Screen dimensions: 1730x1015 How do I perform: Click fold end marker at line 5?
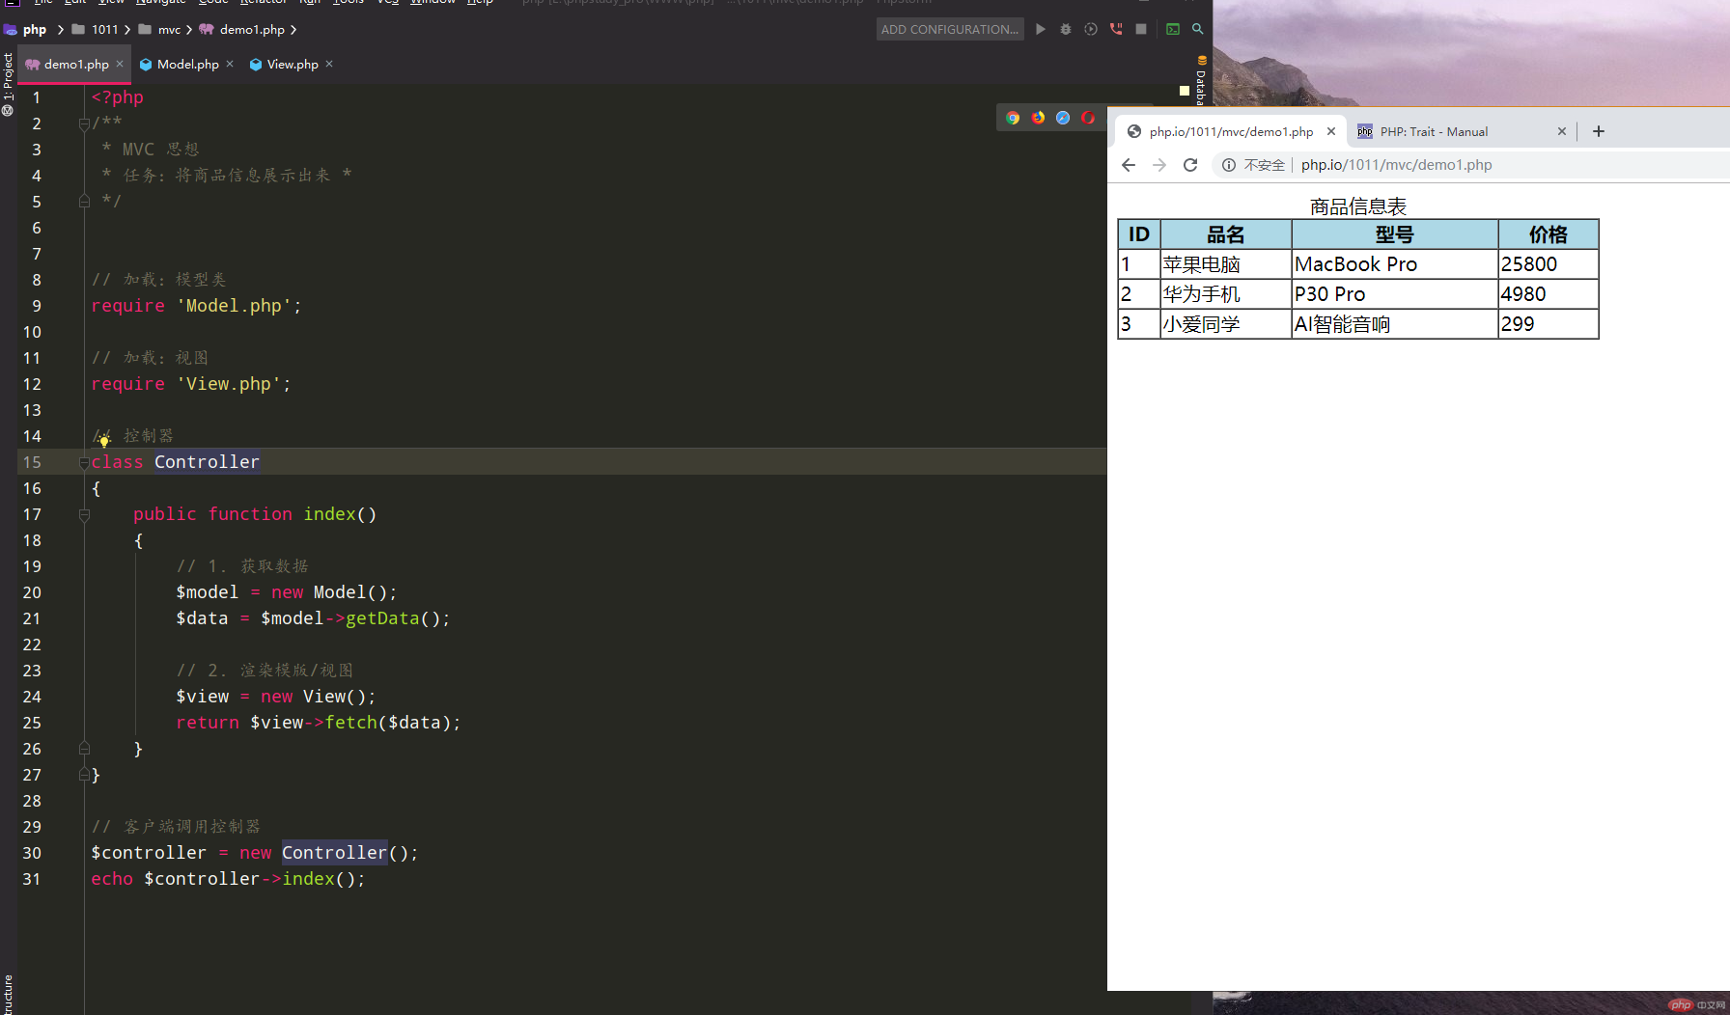click(84, 201)
